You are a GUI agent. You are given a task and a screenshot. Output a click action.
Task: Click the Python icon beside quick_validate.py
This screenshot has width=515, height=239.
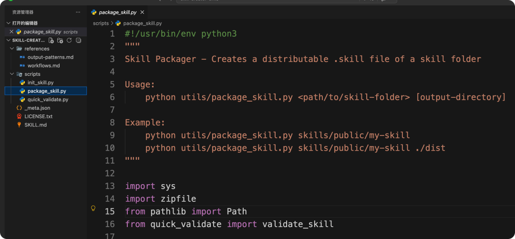point(22,99)
